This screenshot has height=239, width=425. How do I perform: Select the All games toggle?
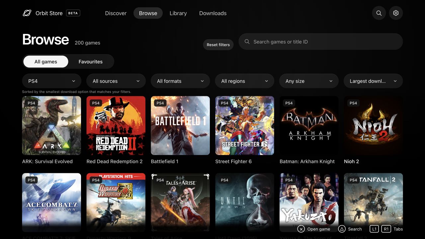pyautogui.click(x=46, y=62)
